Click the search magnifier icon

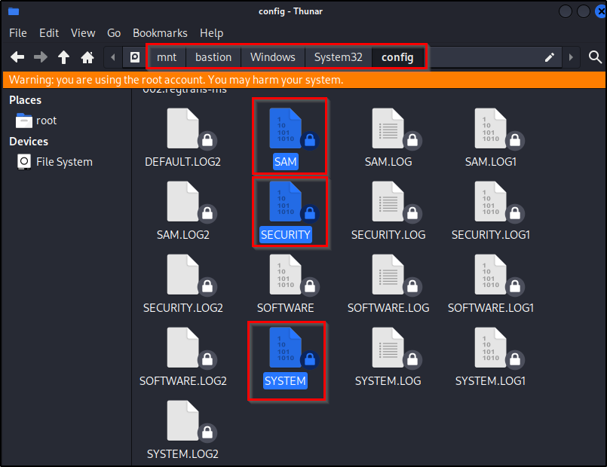(x=595, y=56)
